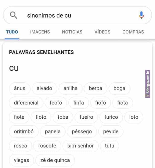Select the Tudo tab

click(x=12, y=32)
